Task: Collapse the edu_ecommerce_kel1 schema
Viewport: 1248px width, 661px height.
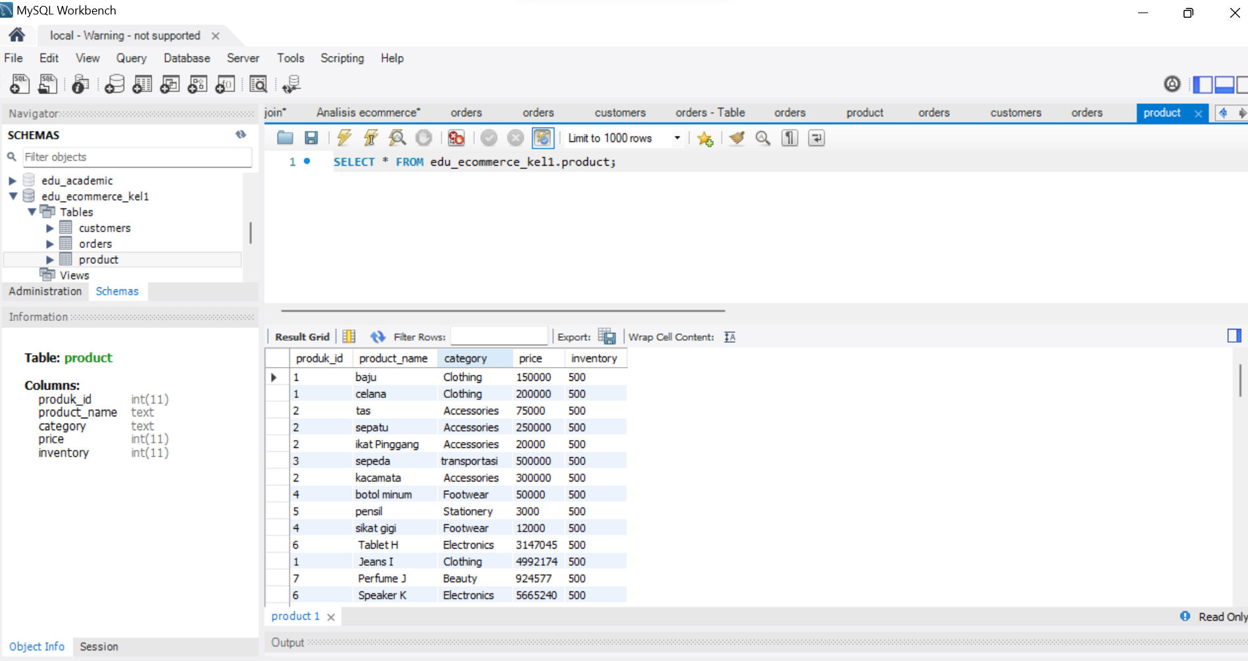Action: [12, 196]
